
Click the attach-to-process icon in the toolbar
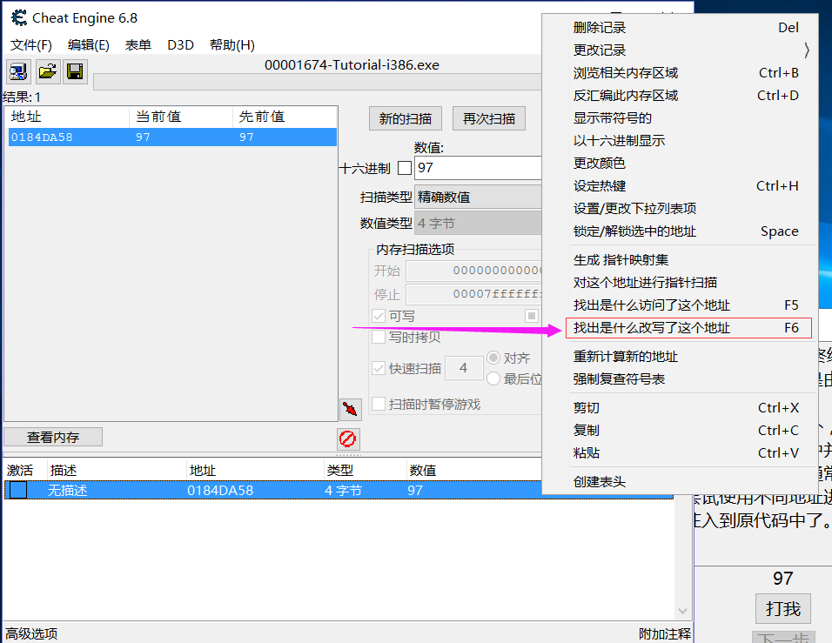coord(17,71)
